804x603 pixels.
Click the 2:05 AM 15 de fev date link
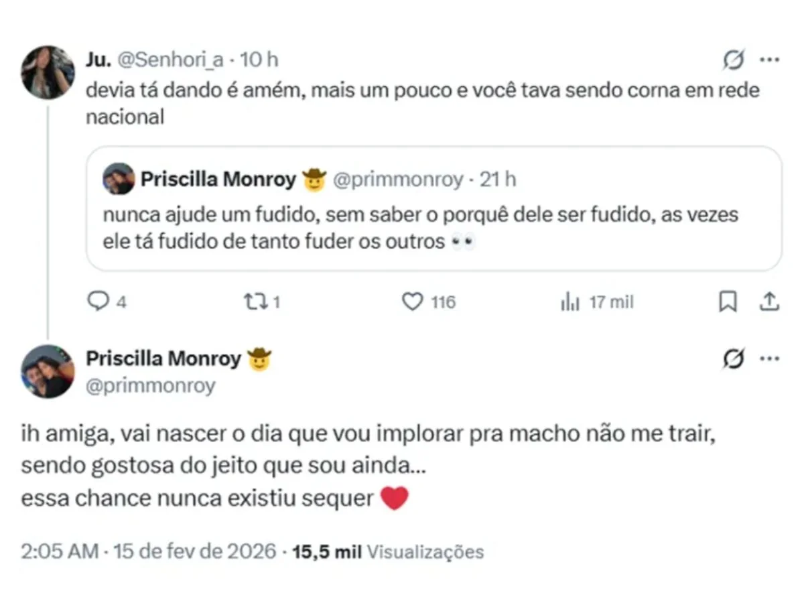coord(148,552)
